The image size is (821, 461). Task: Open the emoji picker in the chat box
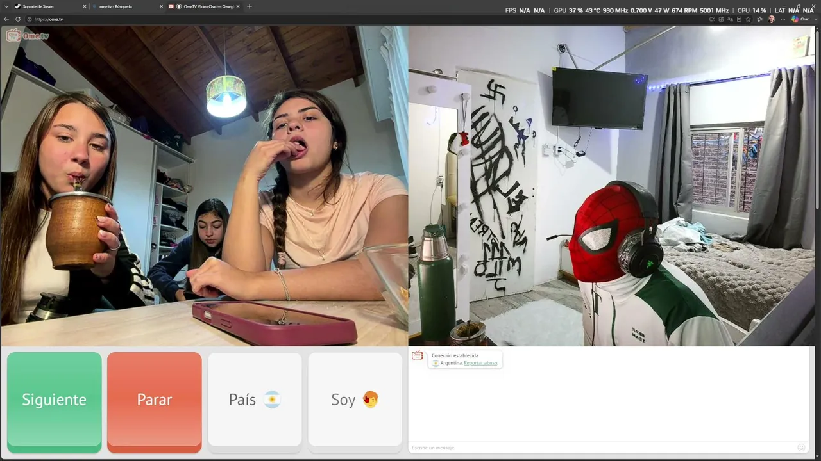(x=801, y=448)
